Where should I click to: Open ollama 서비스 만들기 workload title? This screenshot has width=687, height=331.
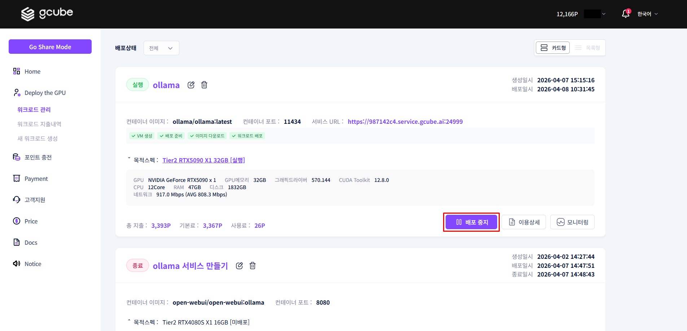click(x=190, y=266)
